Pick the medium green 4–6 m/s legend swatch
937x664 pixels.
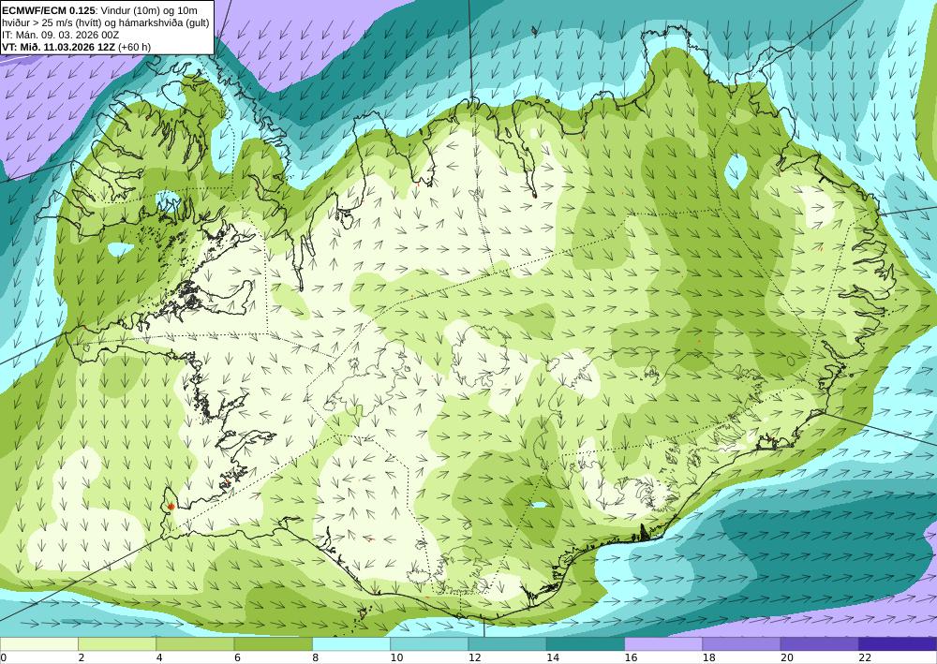pos(195,644)
